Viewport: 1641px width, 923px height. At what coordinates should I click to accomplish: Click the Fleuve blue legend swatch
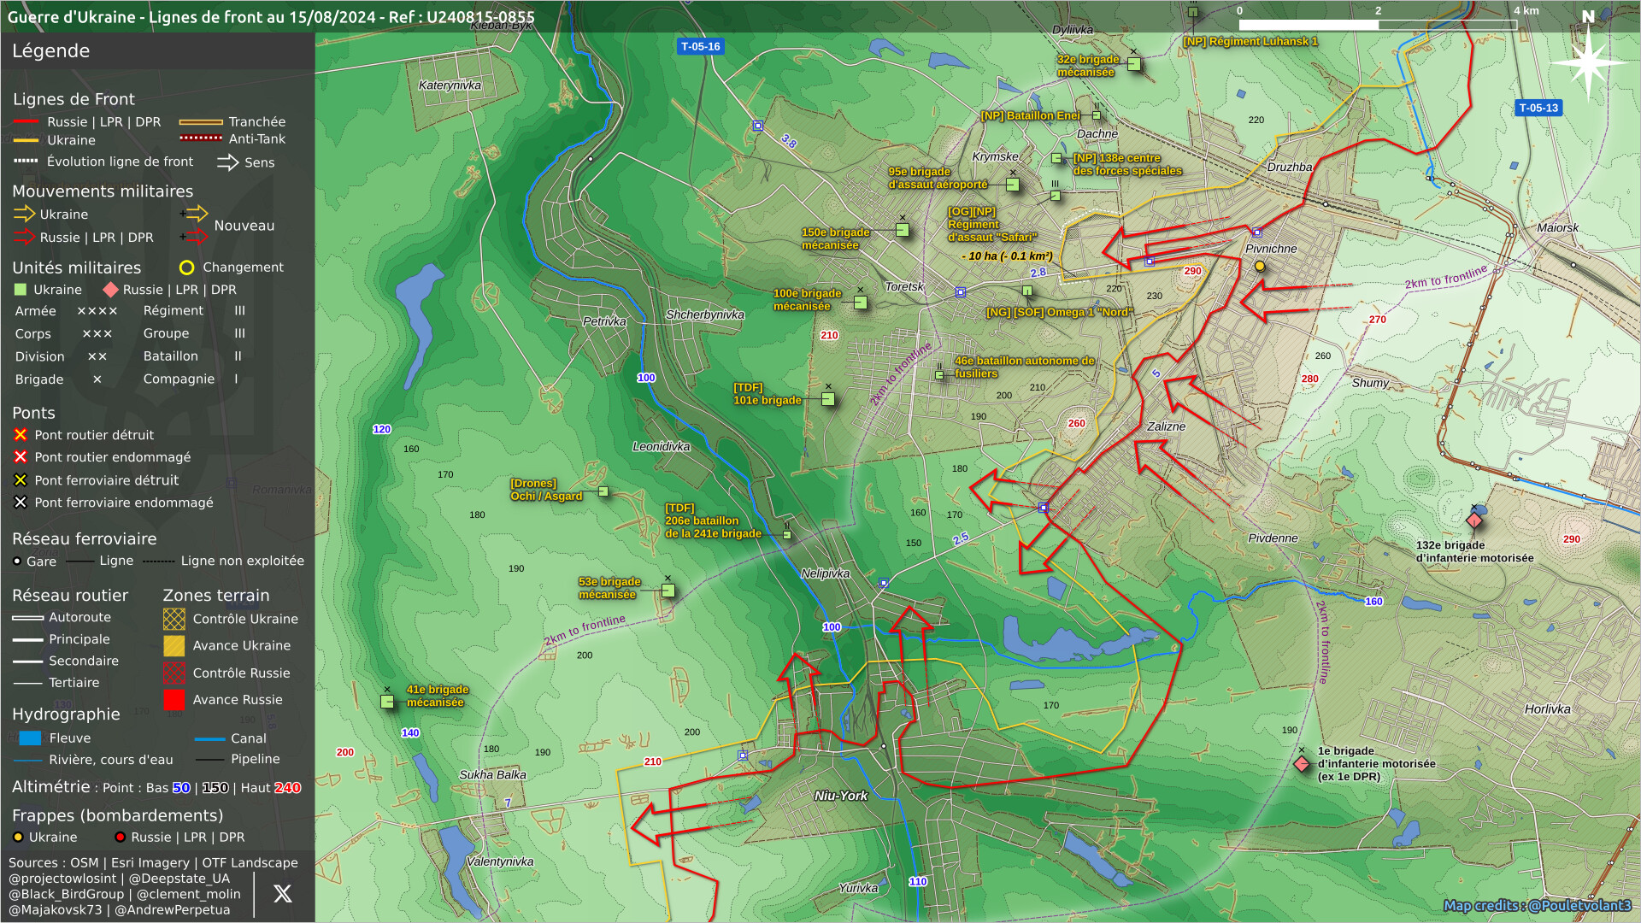point(30,738)
